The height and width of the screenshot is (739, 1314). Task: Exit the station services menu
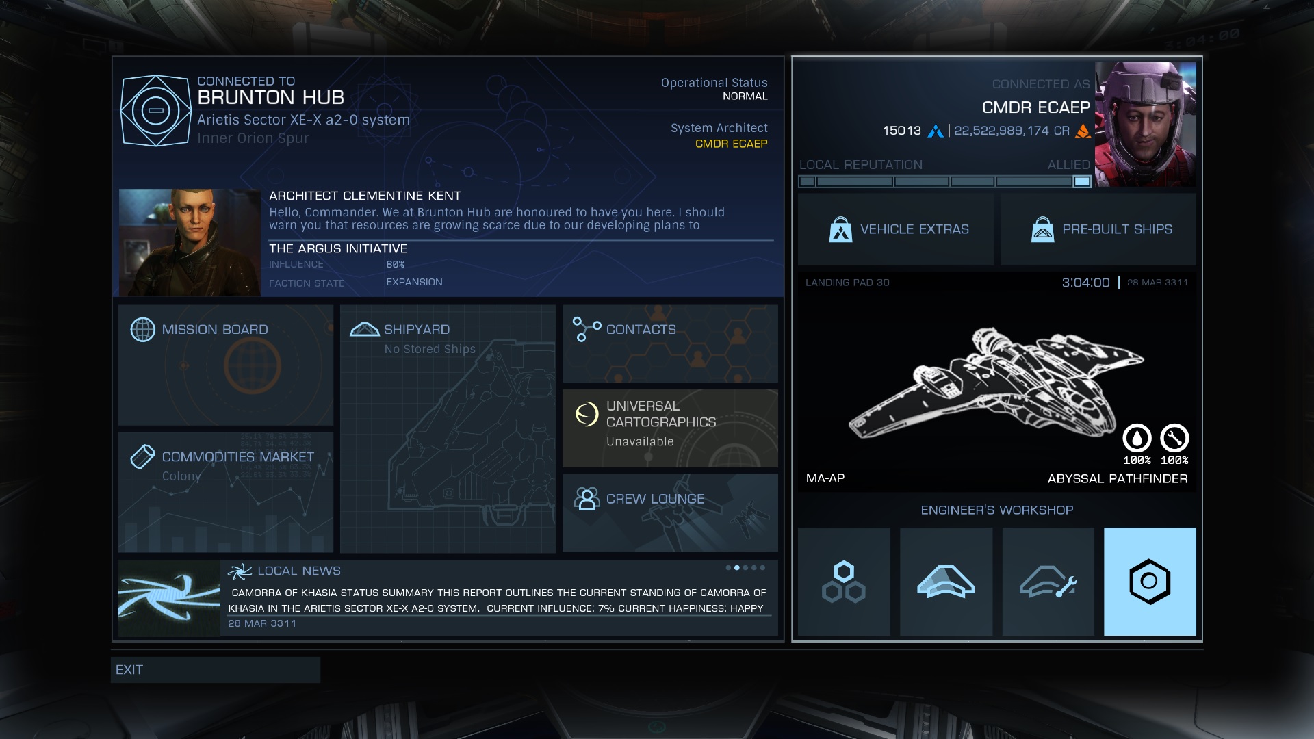click(216, 670)
